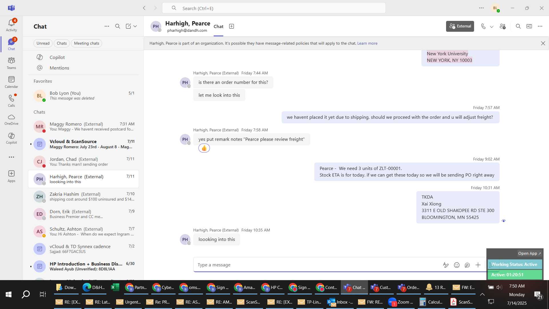Click the top Search box
Image resolution: width=549 pixels, height=309 pixels.
point(274,8)
